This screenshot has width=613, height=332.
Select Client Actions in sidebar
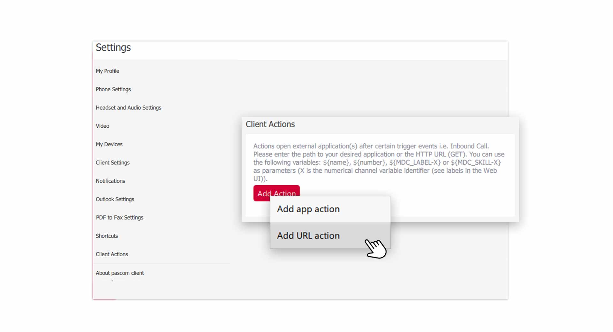click(x=112, y=254)
